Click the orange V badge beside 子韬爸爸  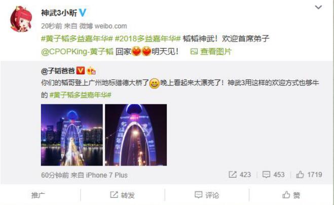pos(81,70)
